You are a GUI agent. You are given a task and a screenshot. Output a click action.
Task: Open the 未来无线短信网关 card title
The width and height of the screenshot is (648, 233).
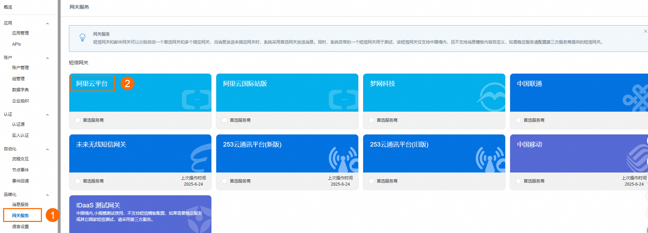click(x=101, y=145)
